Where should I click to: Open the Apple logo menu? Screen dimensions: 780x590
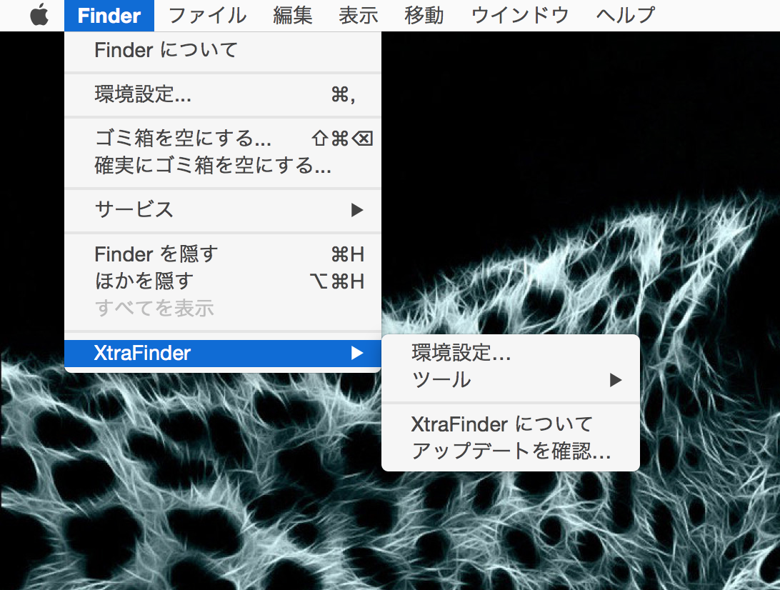click(39, 15)
